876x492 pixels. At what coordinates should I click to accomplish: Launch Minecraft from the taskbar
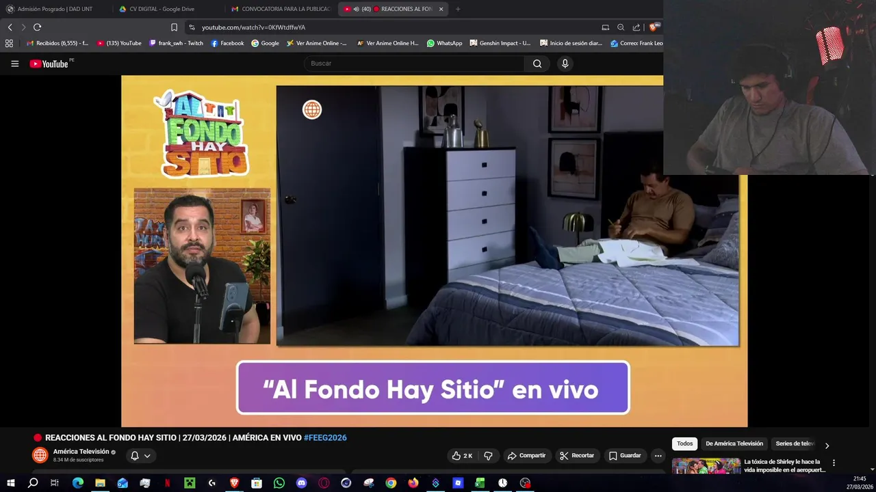point(190,483)
